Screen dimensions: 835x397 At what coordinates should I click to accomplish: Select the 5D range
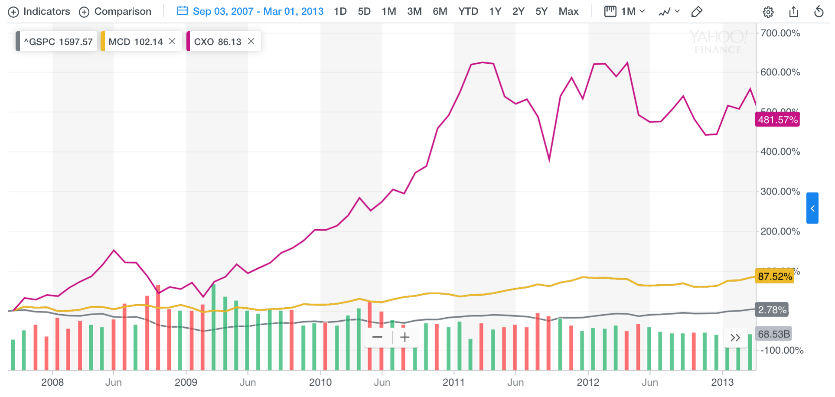pyautogui.click(x=364, y=12)
